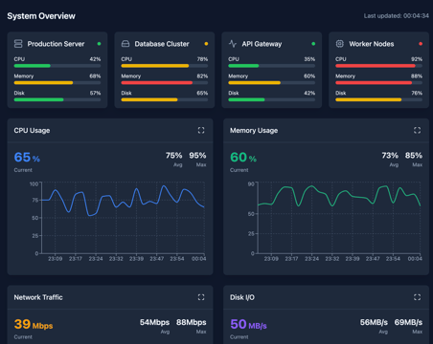Click the API Gateway Disk progress bar
The image size is (433, 344).
pos(272,99)
